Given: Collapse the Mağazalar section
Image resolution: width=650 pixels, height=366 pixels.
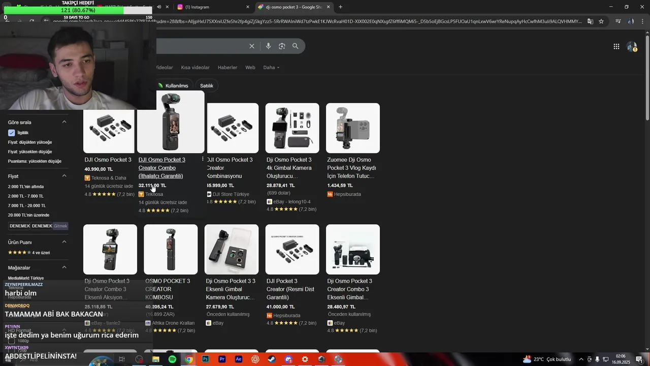Looking at the screenshot, I should [64, 267].
